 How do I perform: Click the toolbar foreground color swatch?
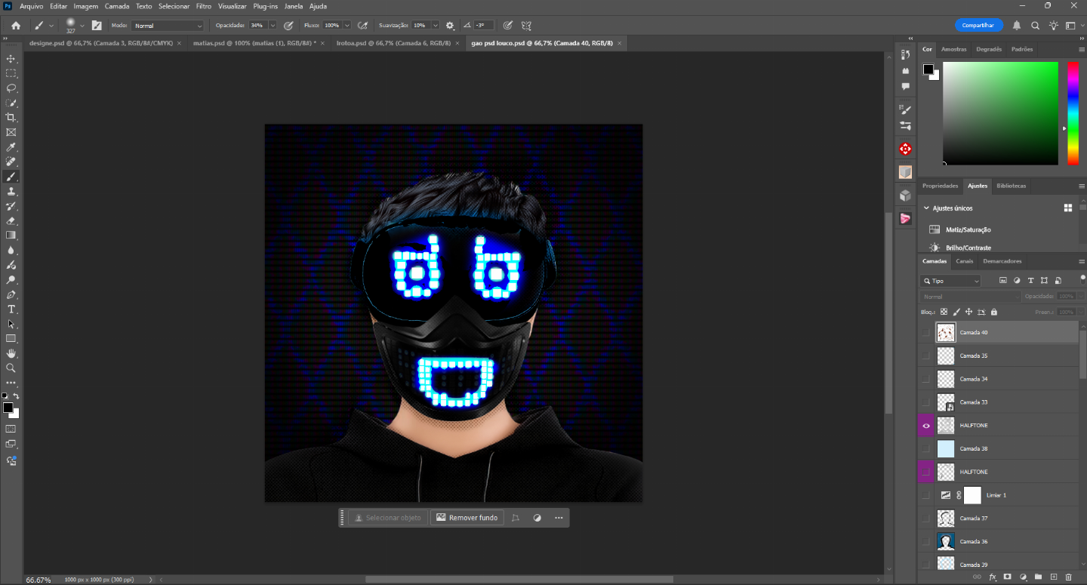[8, 408]
